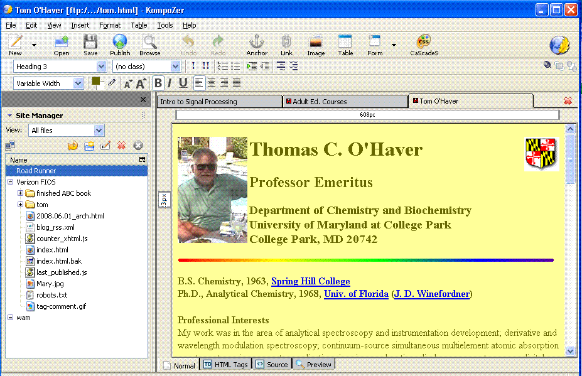Image resolution: width=582 pixels, height=376 pixels.
Task: Toggle the bulleted list button
Action: point(235,66)
